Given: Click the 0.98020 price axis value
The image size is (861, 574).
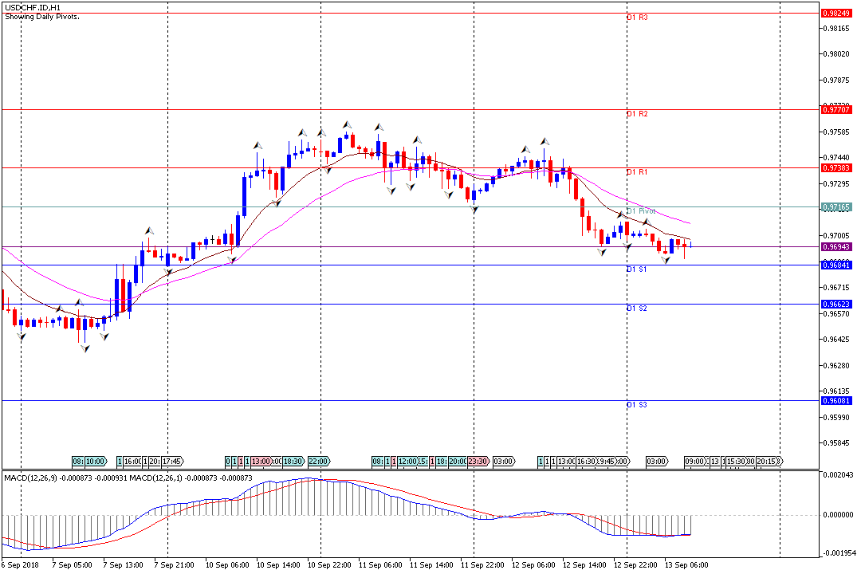Looking at the screenshot, I should [837, 54].
